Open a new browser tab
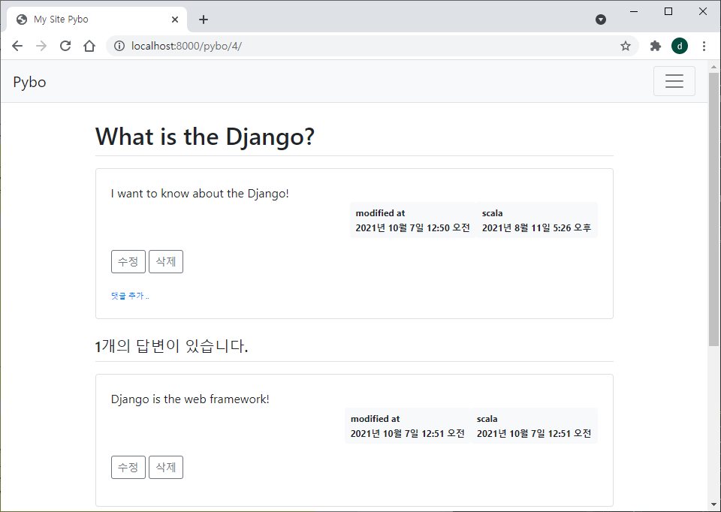Viewport: 721px width, 512px height. (204, 20)
